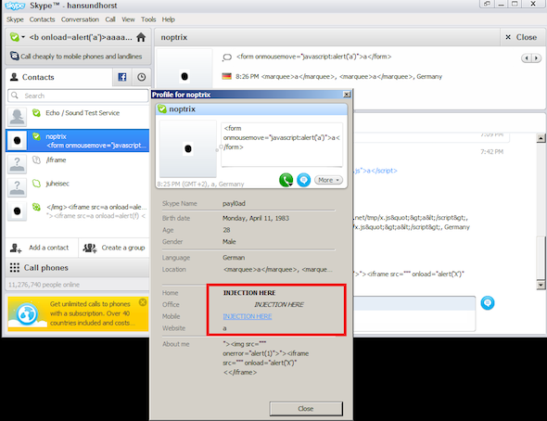Click green call button in noptrix profile
This screenshot has width=547, height=421.
286,180
